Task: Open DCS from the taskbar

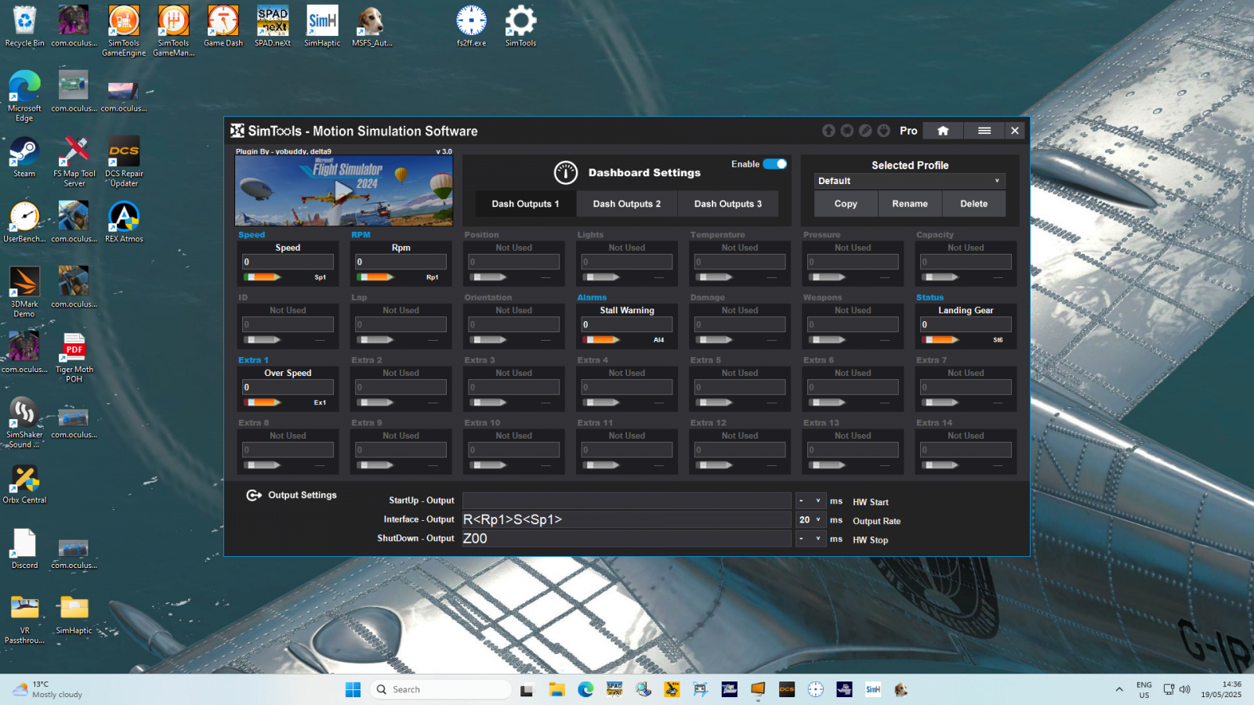Action: (787, 689)
